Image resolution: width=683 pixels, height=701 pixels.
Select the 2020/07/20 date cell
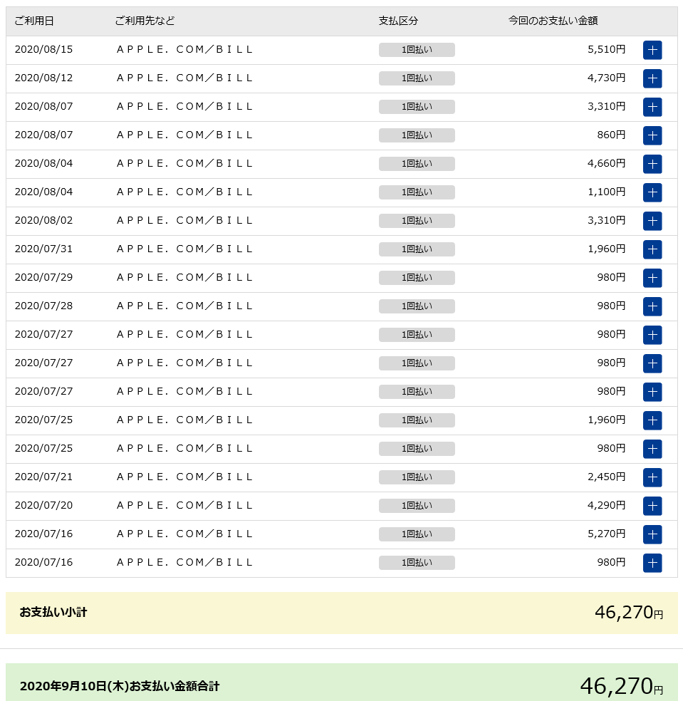point(44,506)
